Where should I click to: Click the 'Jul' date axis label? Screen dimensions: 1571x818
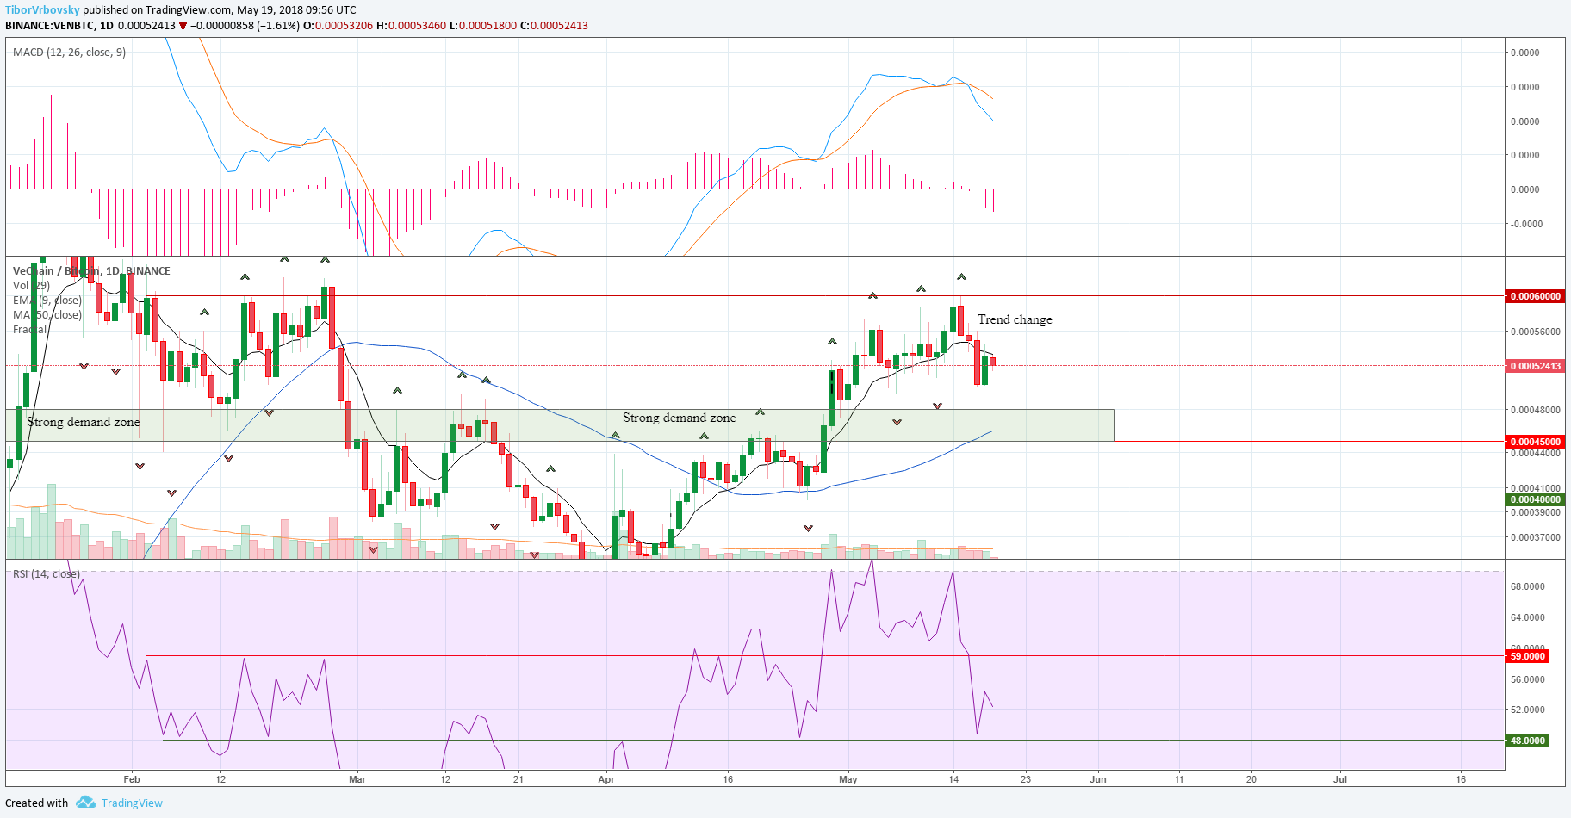pyautogui.click(x=1340, y=779)
